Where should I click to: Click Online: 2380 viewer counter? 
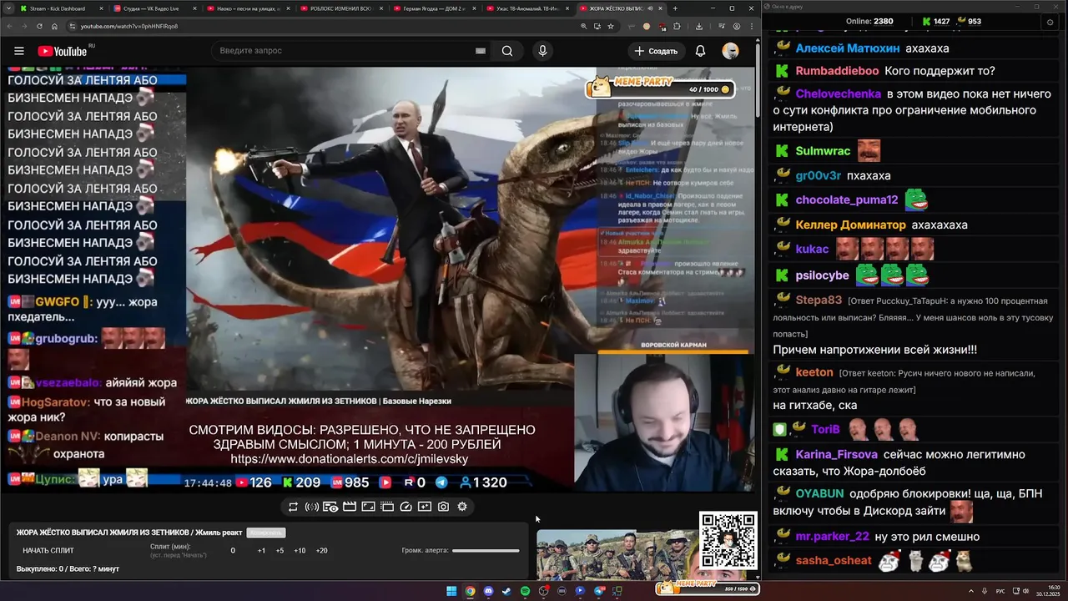pos(869,21)
